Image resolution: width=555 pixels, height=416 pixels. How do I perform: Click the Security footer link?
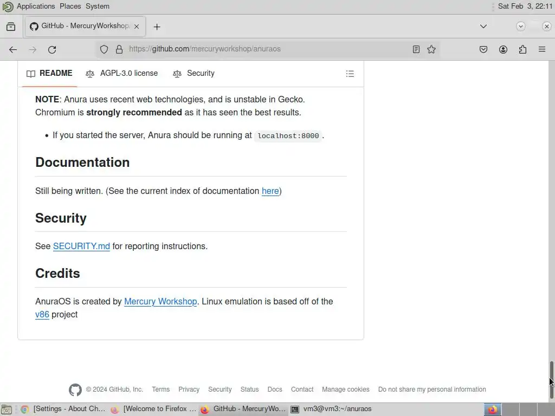click(220, 389)
